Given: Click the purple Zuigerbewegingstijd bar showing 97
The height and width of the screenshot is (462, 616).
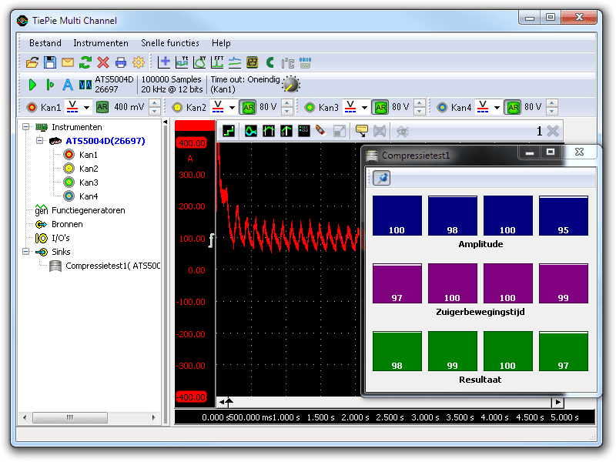Looking at the screenshot, I should [x=397, y=283].
